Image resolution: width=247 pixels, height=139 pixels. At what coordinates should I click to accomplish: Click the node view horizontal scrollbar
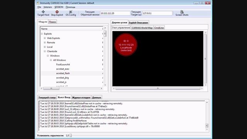pos(158,88)
